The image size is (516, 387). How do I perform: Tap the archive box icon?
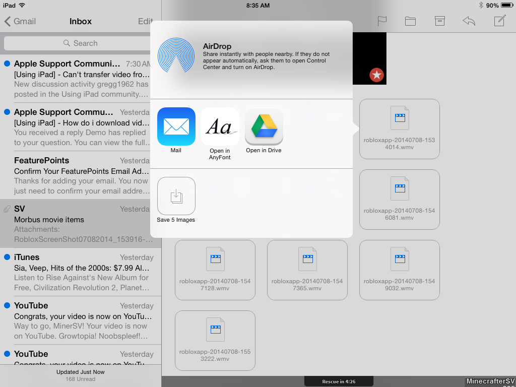(x=439, y=21)
